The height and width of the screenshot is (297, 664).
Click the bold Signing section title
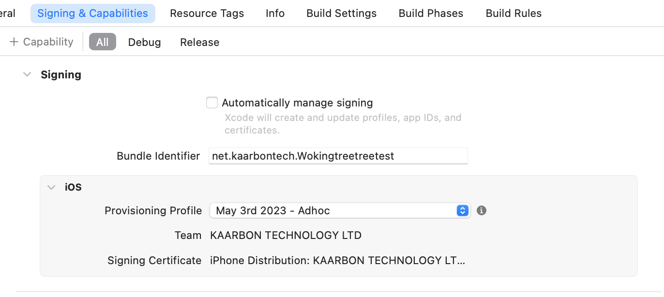click(61, 74)
